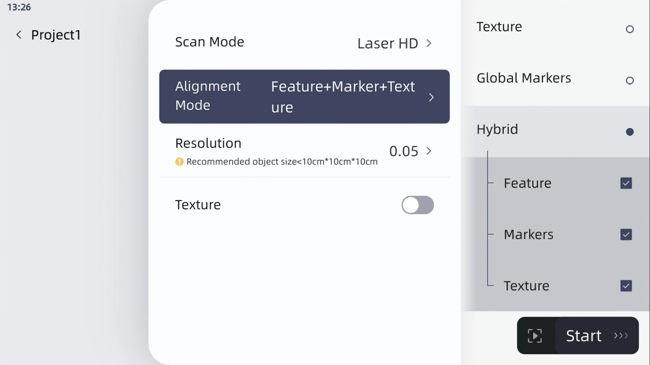The height and width of the screenshot is (365, 650).
Task: Uncheck the Texture checkbox under Hybrid
Action: pos(625,286)
